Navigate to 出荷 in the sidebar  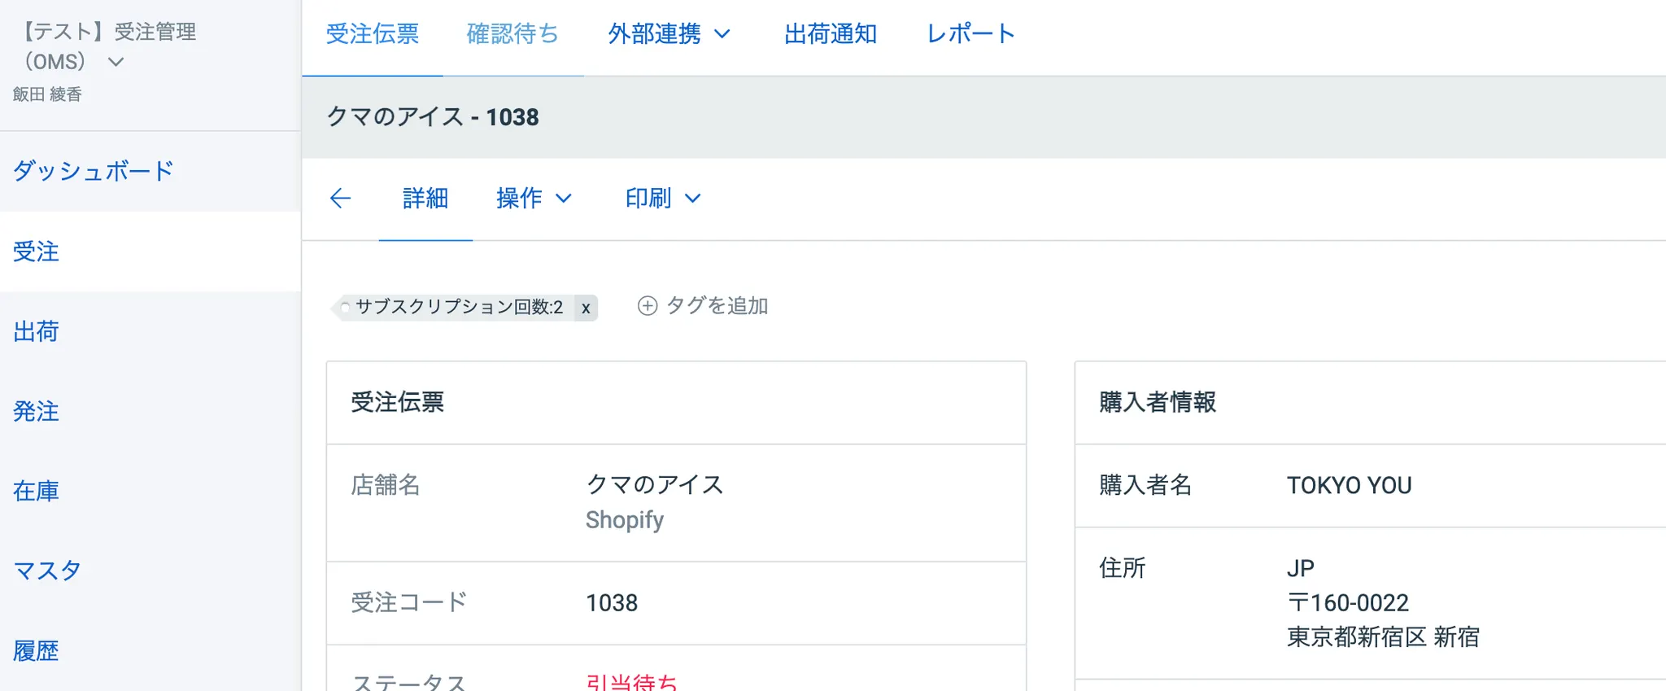pyautogui.click(x=37, y=331)
